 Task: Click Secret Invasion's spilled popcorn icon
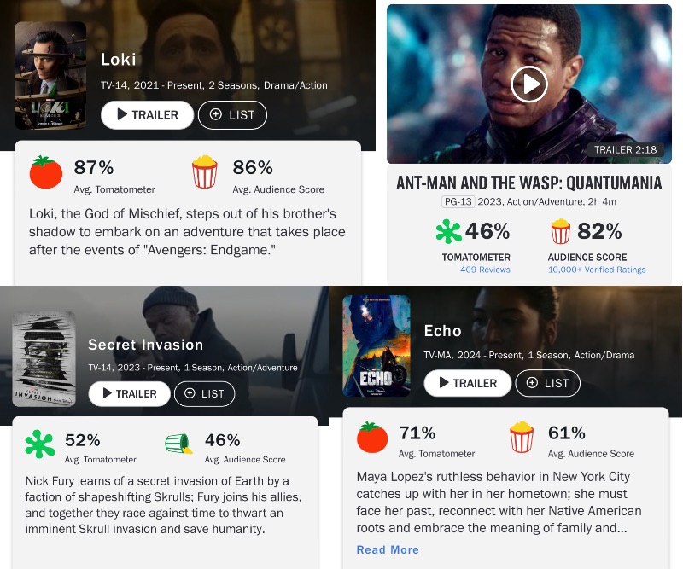coord(178,444)
